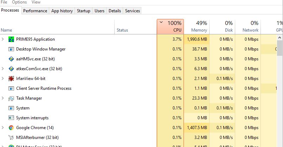
Task: Sort by the Network column header
Action: pyautogui.click(x=248, y=27)
